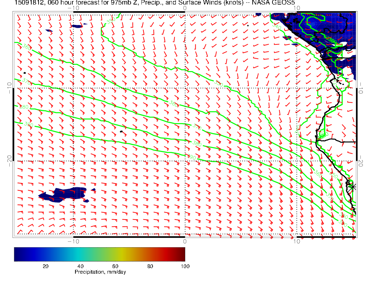Click the '100' tick label under the colorbar
367x283 pixels.
(x=185, y=266)
